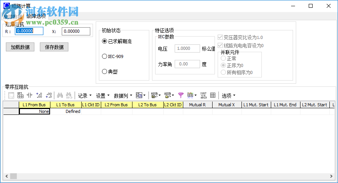Click the 功率角 value field 0.00
The height and width of the screenshot is (183, 338).
pyautogui.click(x=187, y=64)
